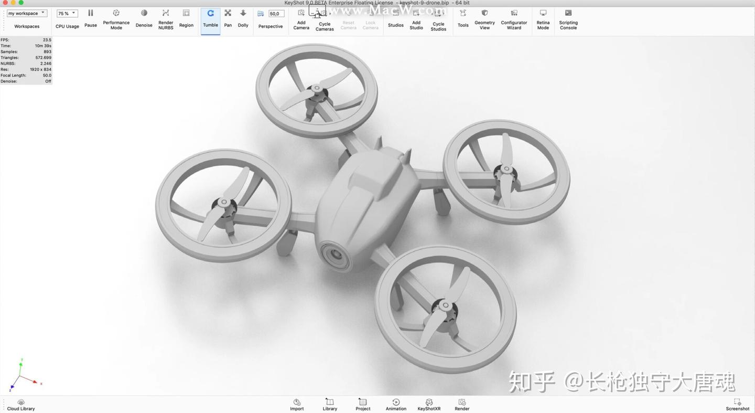Start a Render of the drone scene

(461, 402)
